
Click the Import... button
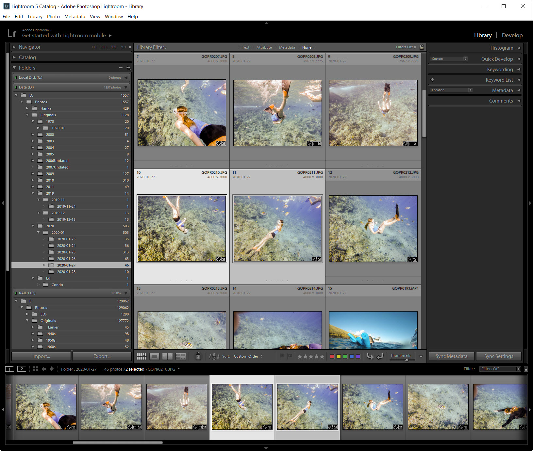click(41, 356)
